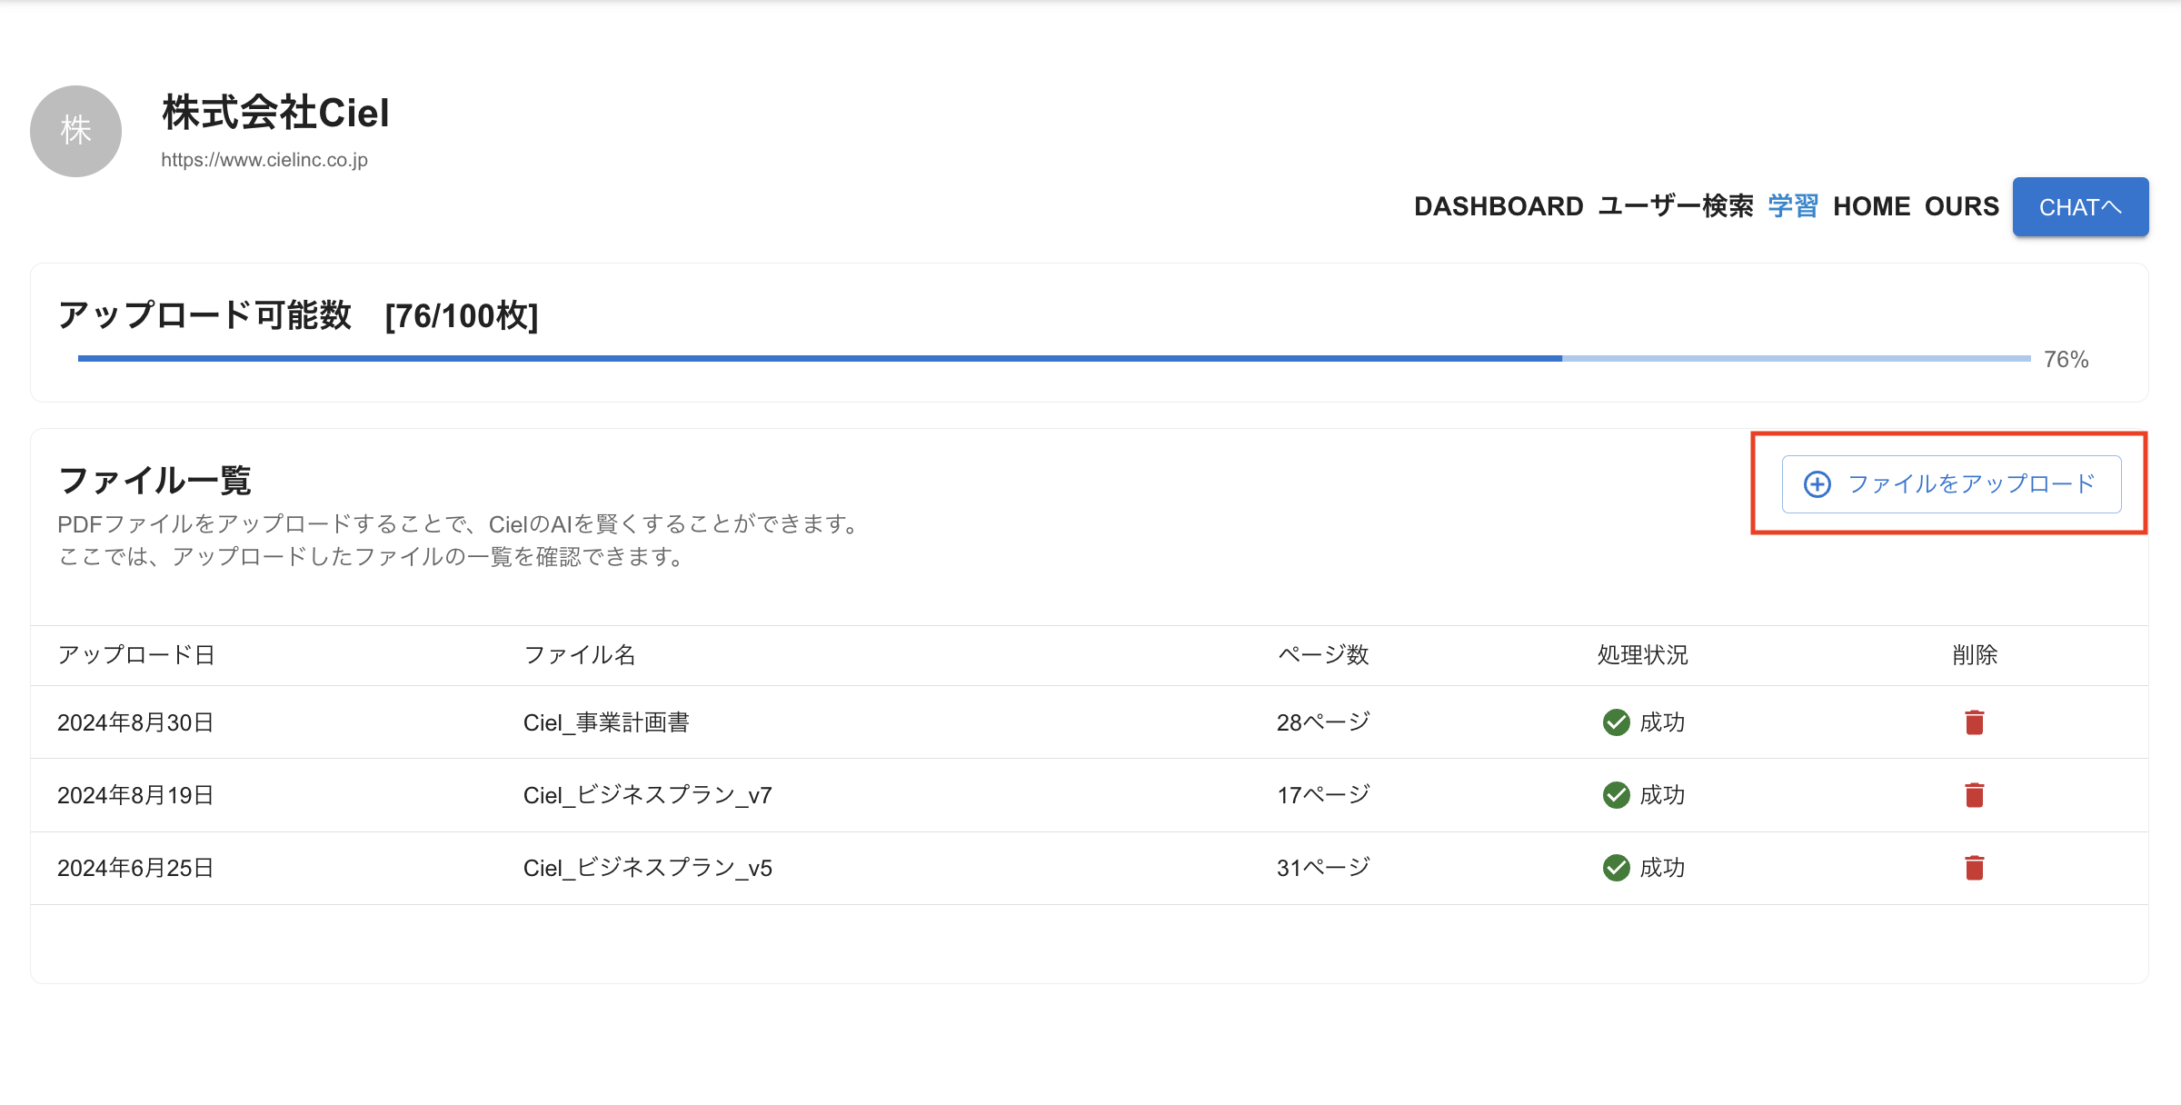Click the ファイルをアップロード button
Image resolution: width=2181 pixels, height=1105 pixels.
pos(1951,484)
